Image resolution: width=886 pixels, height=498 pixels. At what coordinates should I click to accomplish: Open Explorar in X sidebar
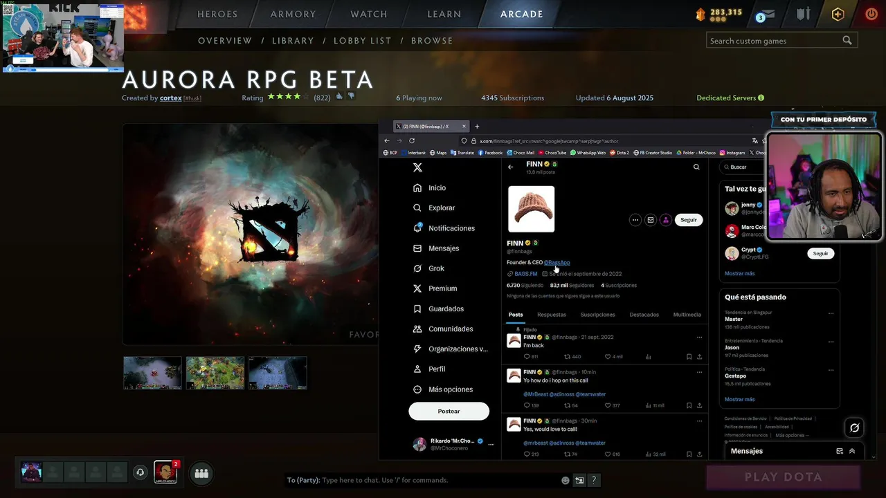(434, 207)
